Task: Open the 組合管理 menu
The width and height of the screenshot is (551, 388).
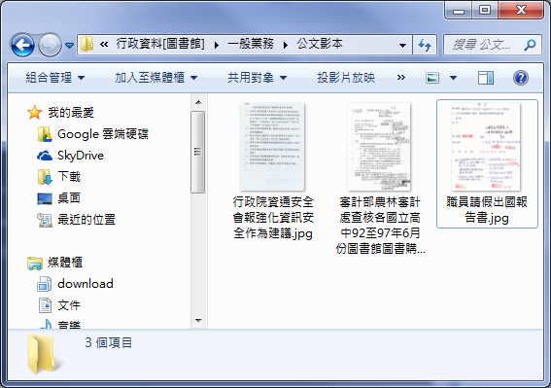Action: click(x=55, y=78)
